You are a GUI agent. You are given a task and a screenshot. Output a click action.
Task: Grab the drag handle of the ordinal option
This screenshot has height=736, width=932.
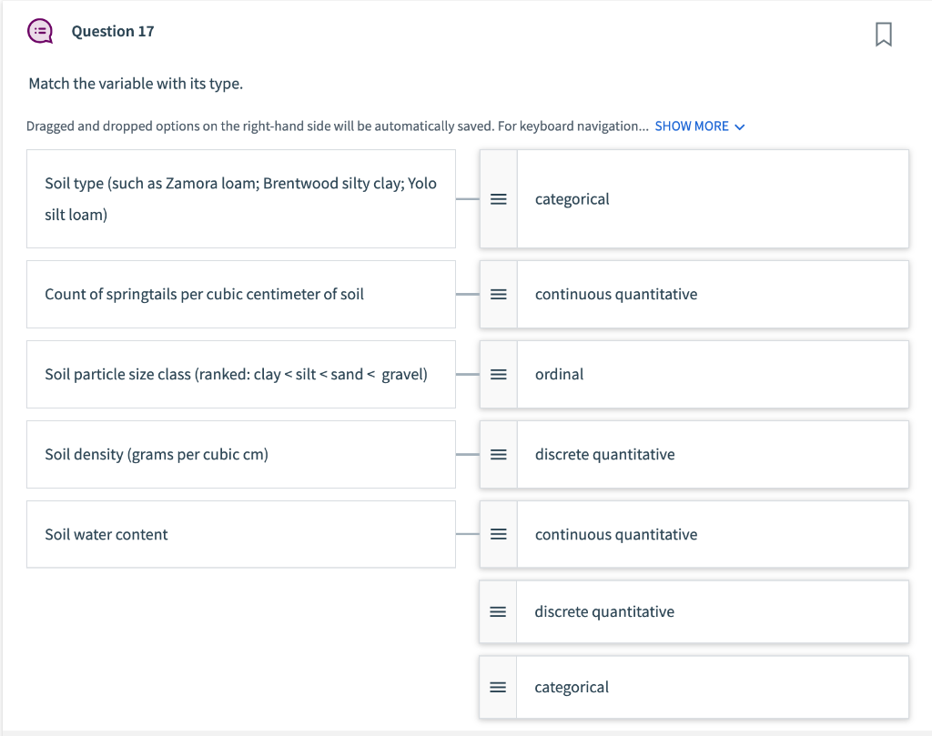(x=499, y=374)
